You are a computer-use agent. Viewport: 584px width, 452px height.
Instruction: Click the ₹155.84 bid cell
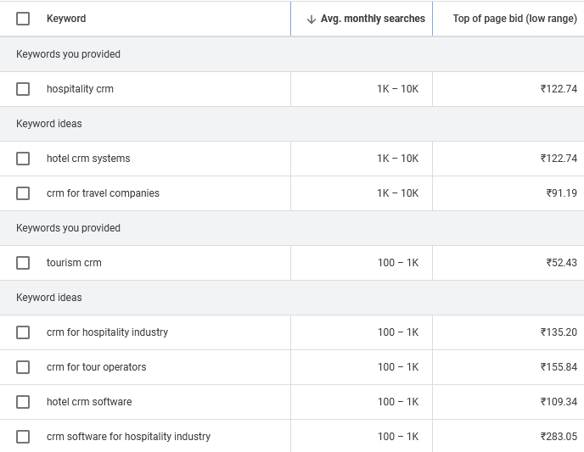pos(559,367)
